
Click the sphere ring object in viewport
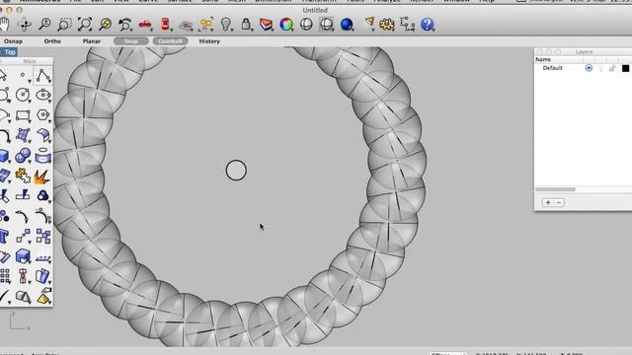[x=397, y=161]
